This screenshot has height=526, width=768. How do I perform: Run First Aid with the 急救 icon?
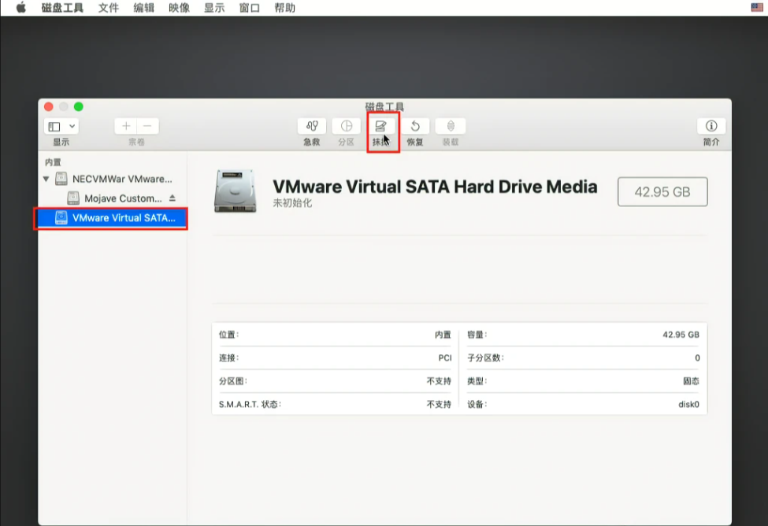click(311, 126)
